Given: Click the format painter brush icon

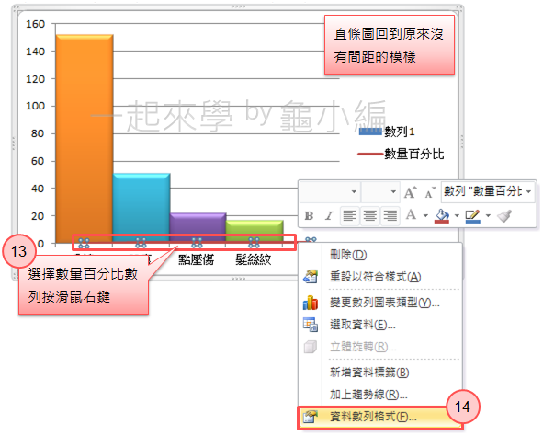Looking at the screenshot, I should click(503, 215).
